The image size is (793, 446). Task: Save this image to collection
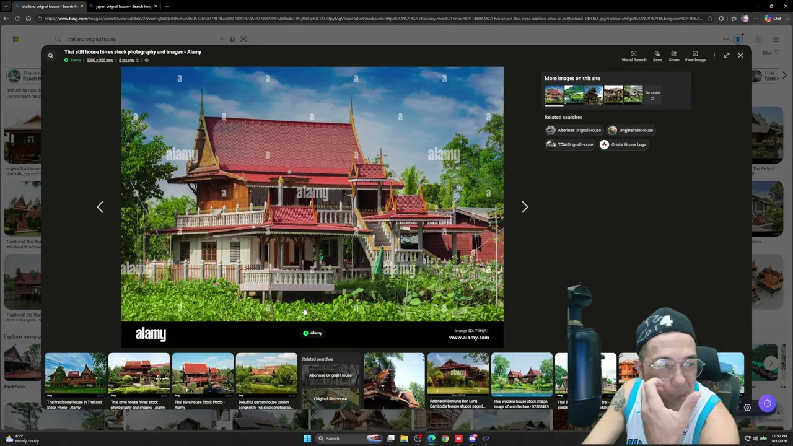tap(657, 56)
